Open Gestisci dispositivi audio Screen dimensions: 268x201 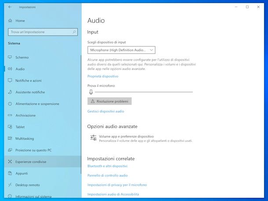coord(105,111)
